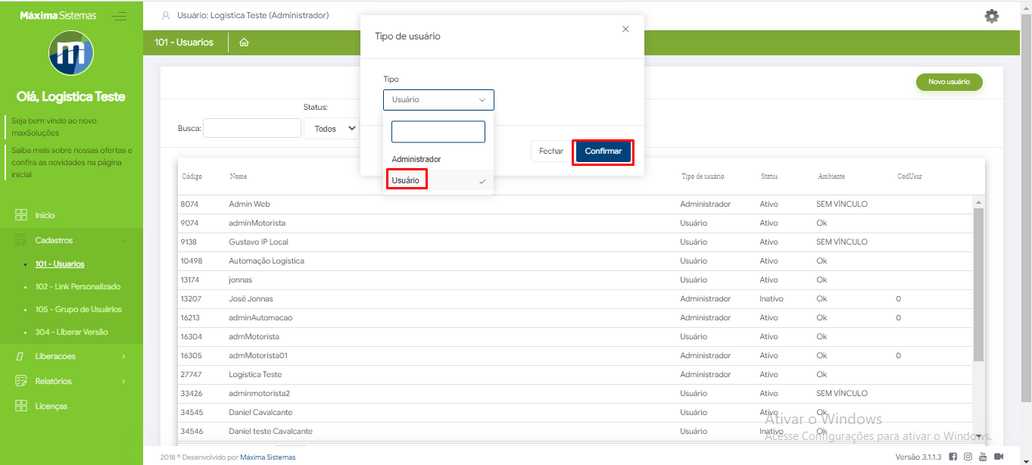Viewport: 1032px width, 465px height.
Task: Sort by the Status column header
Action: [x=769, y=176]
